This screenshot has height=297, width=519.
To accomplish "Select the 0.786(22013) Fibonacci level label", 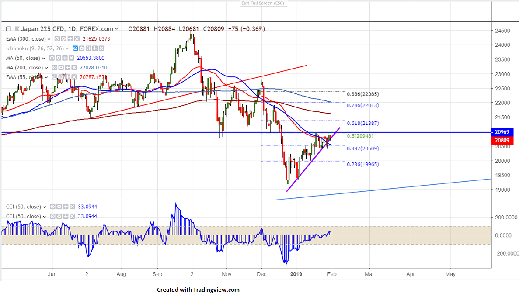I will (x=363, y=105).
